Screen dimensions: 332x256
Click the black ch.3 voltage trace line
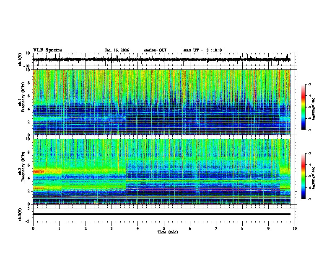[x=162, y=214]
